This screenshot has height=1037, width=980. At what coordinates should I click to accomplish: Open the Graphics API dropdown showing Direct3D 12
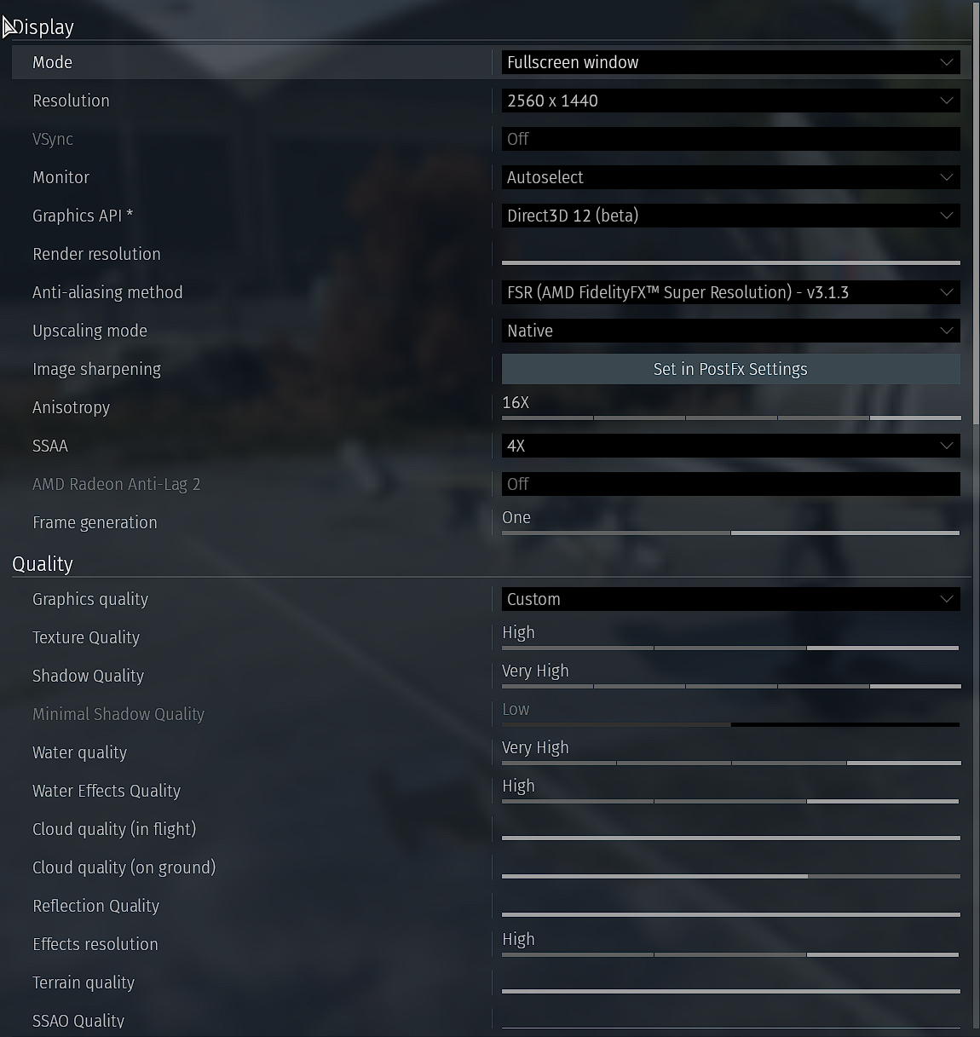pos(730,216)
